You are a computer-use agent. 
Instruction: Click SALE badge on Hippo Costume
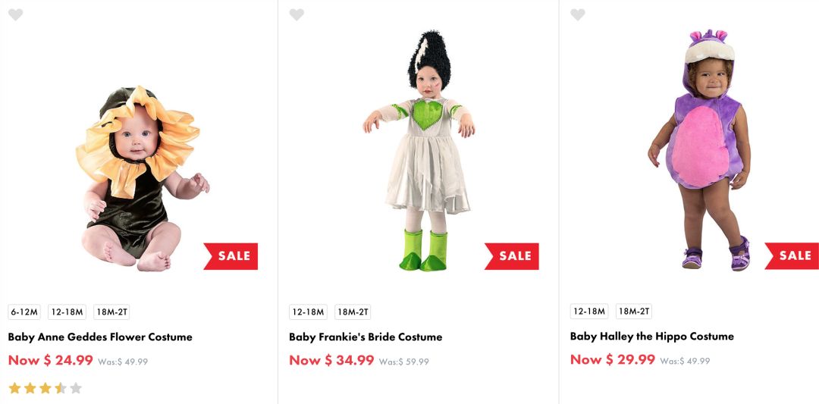point(793,256)
